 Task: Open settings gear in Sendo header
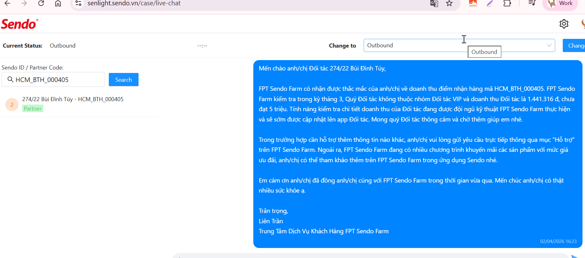(564, 24)
